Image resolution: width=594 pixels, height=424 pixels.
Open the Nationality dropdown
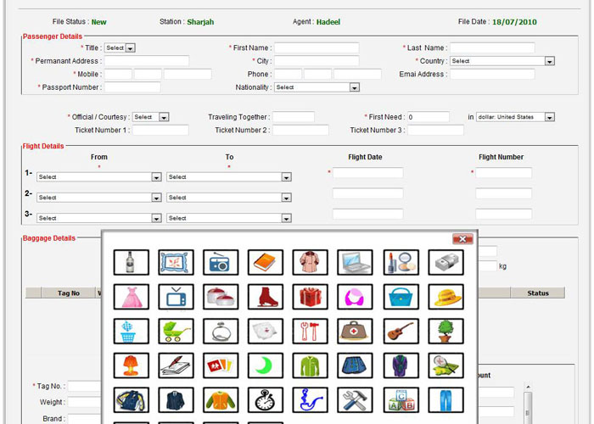point(317,87)
